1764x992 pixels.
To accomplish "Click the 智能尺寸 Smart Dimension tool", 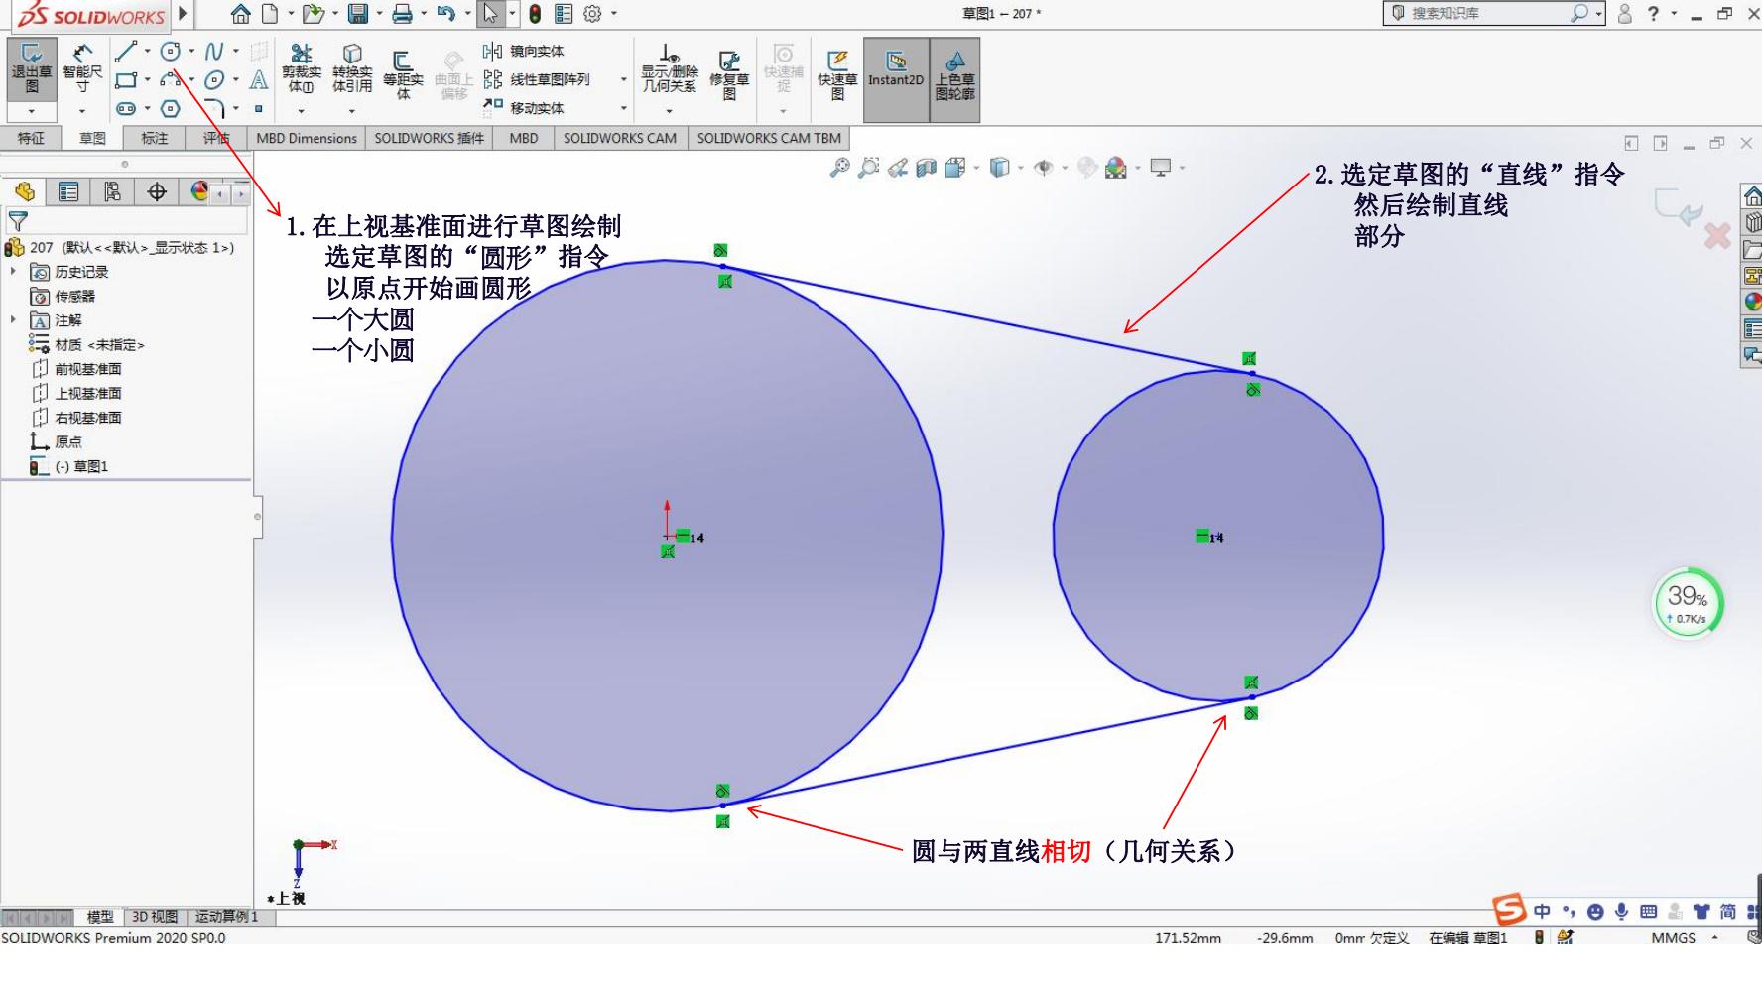I will (82, 69).
